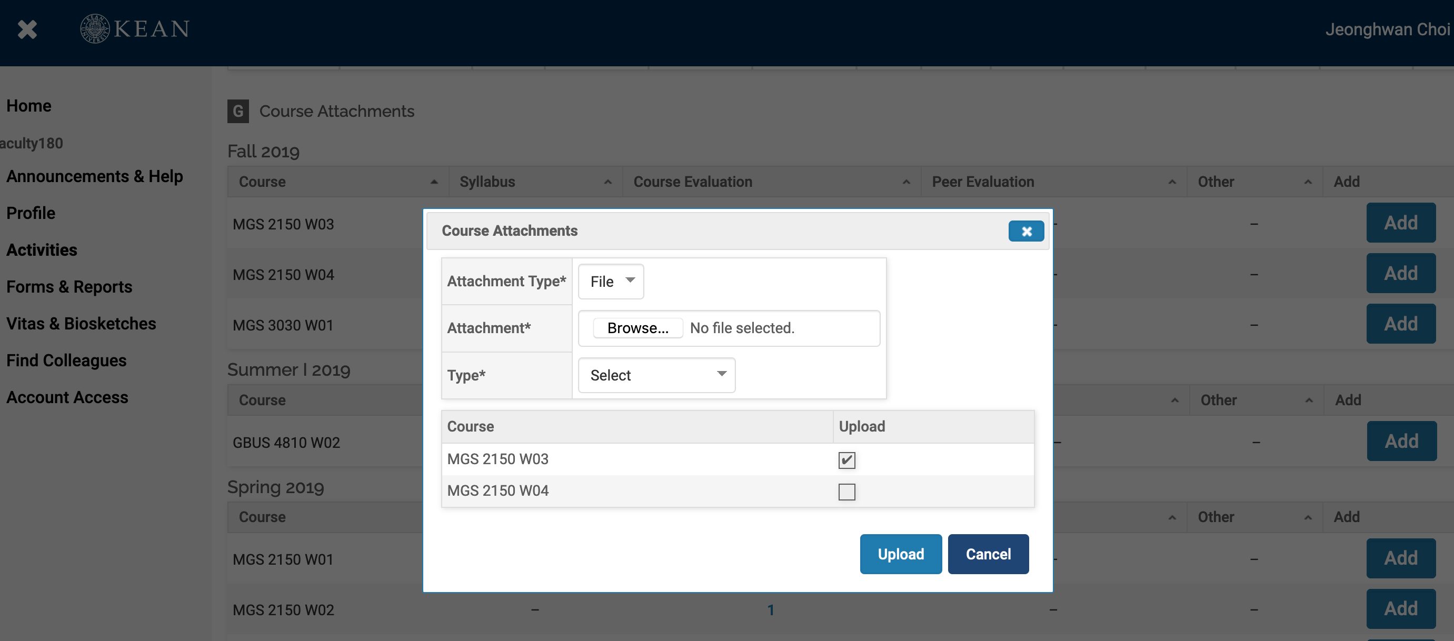Image resolution: width=1454 pixels, height=641 pixels.
Task: Click Add for MGS 2150 W02 row
Action: (1400, 608)
